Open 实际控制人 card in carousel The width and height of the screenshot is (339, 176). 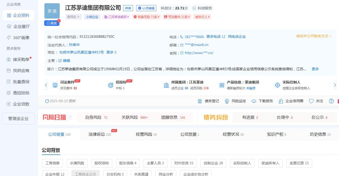(292, 85)
